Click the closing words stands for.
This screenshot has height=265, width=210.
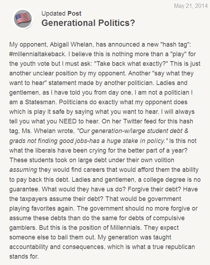[24, 256]
